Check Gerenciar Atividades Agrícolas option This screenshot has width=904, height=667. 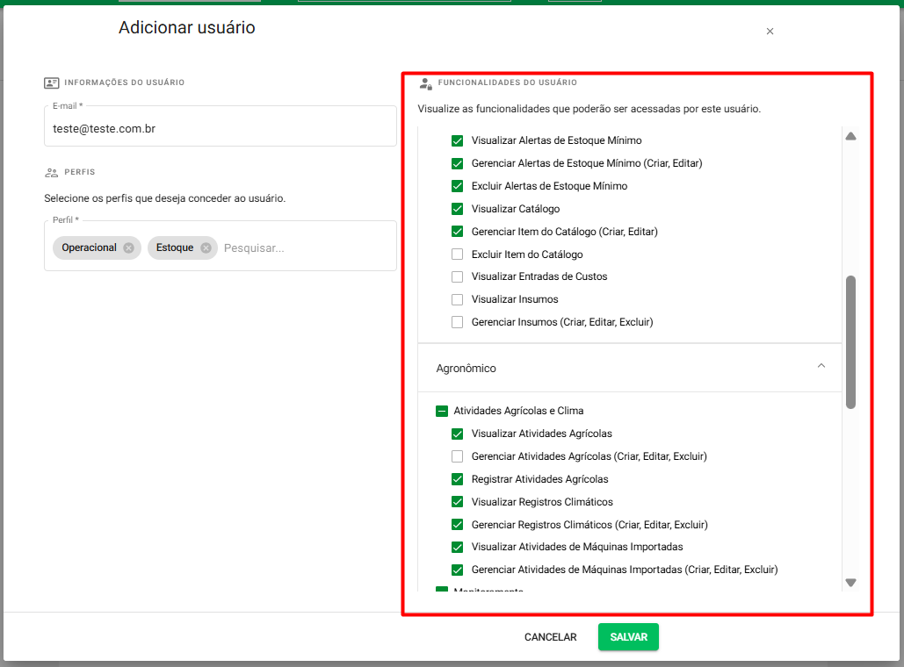(x=457, y=456)
